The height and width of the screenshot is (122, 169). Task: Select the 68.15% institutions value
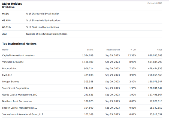pyautogui.click(x=6, y=20)
